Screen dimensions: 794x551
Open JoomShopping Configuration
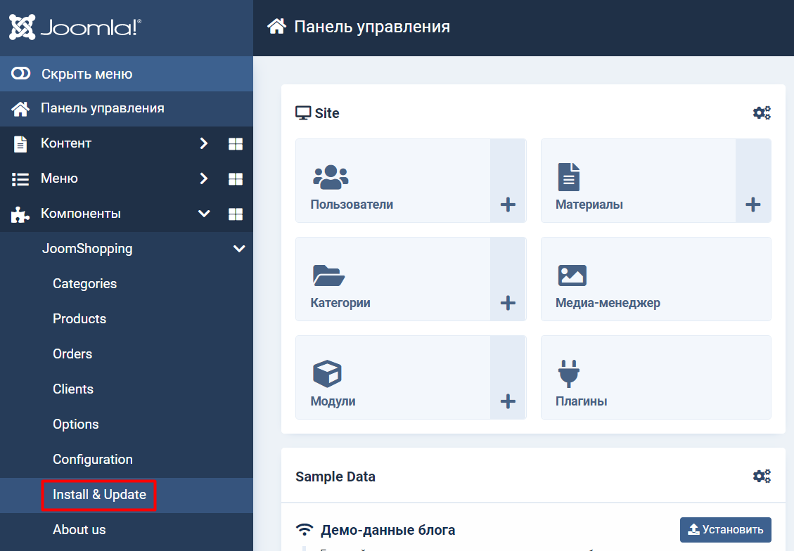[x=93, y=460]
